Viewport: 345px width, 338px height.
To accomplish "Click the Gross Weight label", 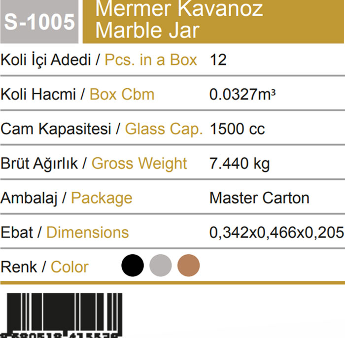I will coord(139,164).
